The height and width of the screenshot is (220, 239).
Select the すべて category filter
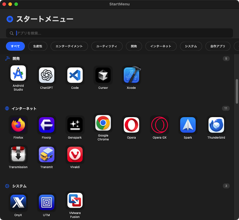[x=15, y=46]
